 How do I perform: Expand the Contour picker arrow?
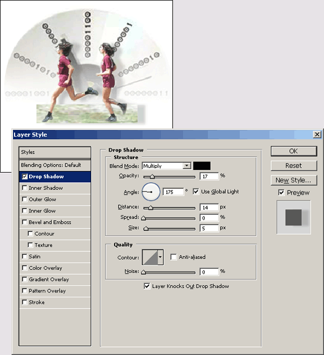click(160, 257)
